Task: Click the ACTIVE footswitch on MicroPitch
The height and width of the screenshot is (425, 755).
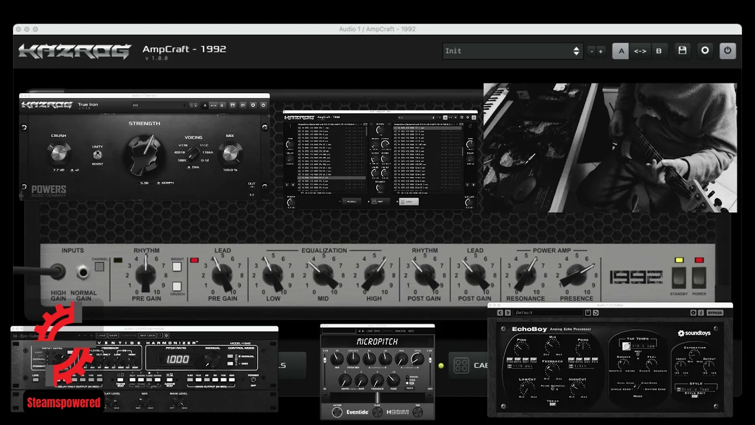Action: 337,412
